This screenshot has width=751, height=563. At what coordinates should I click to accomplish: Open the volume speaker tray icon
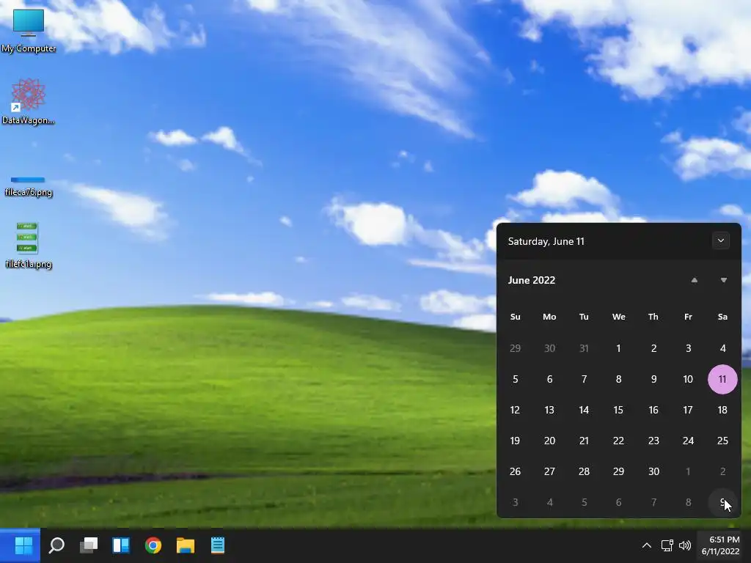coord(685,545)
